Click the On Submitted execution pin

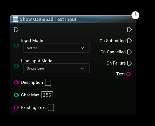coord(129,41)
